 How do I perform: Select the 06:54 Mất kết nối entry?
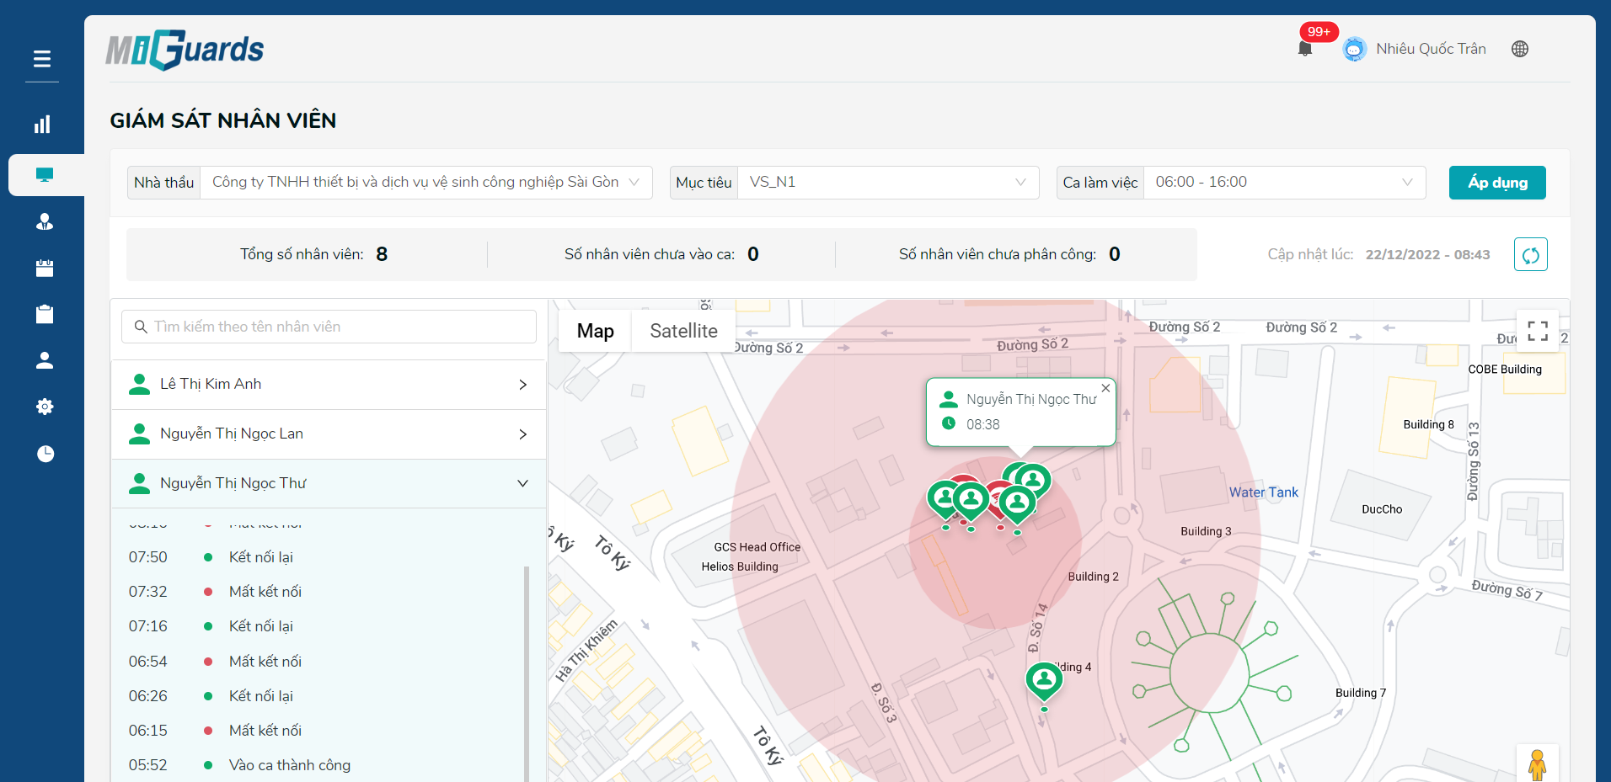[317, 662]
